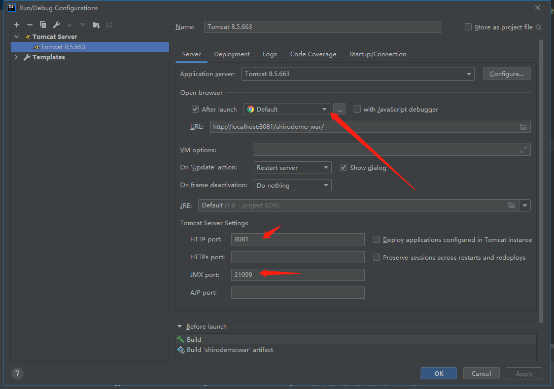Enable Store as project file
The image size is (554, 389).
pos(468,27)
